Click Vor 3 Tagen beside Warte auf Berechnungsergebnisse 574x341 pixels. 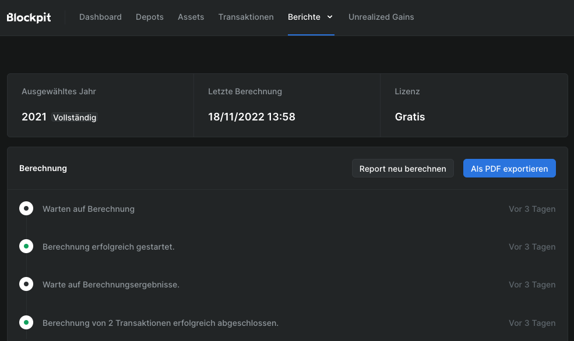(x=532, y=285)
